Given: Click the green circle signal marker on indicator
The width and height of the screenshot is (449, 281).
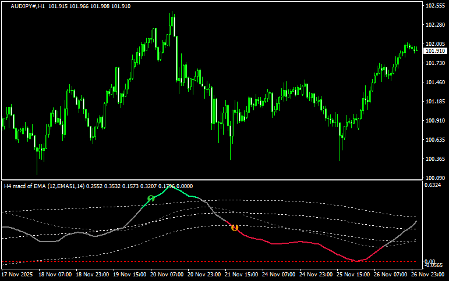Looking at the screenshot, I should pyautogui.click(x=151, y=199).
